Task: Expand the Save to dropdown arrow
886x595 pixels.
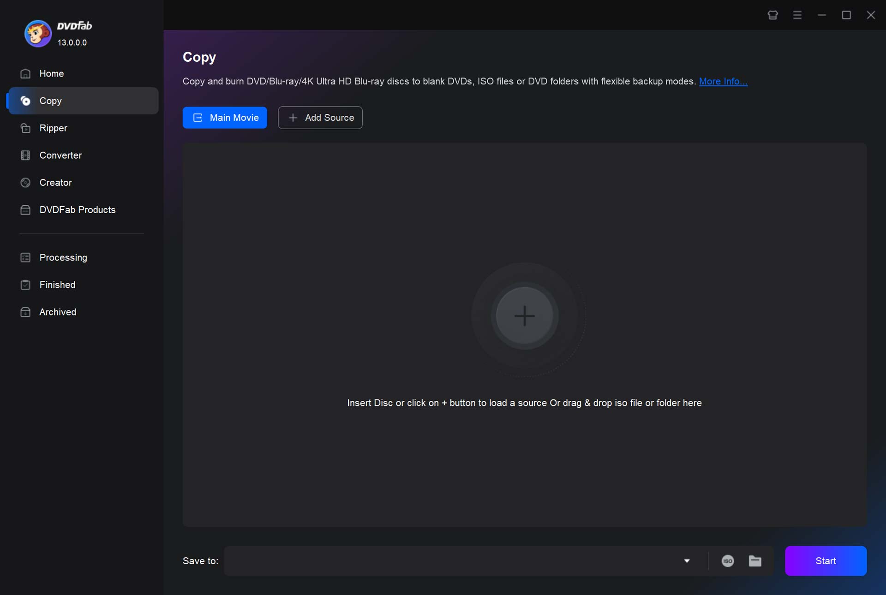Action: [687, 561]
